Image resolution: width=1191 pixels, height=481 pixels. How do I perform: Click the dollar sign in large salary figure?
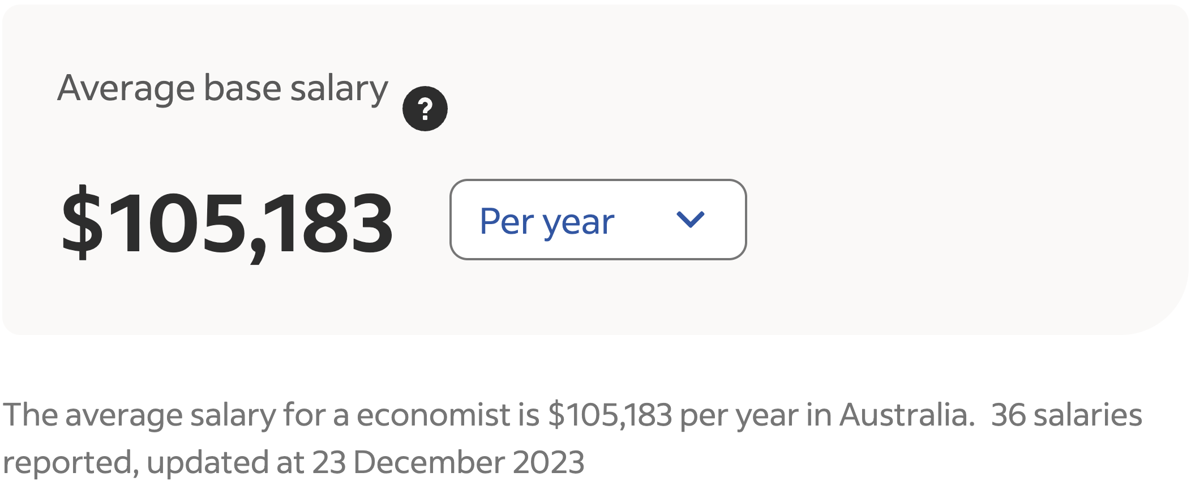point(83,222)
